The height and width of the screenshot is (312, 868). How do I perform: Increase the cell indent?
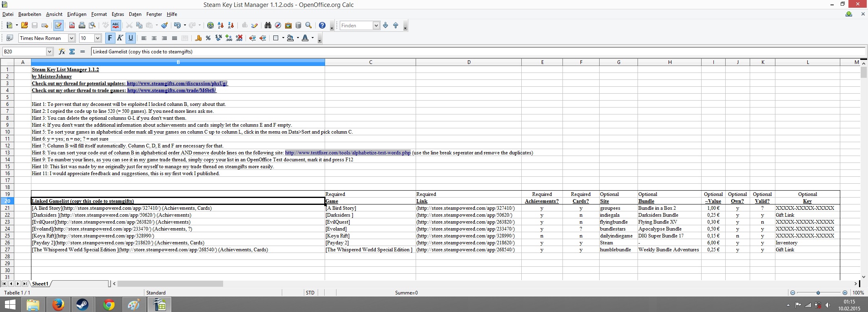point(263,38)
